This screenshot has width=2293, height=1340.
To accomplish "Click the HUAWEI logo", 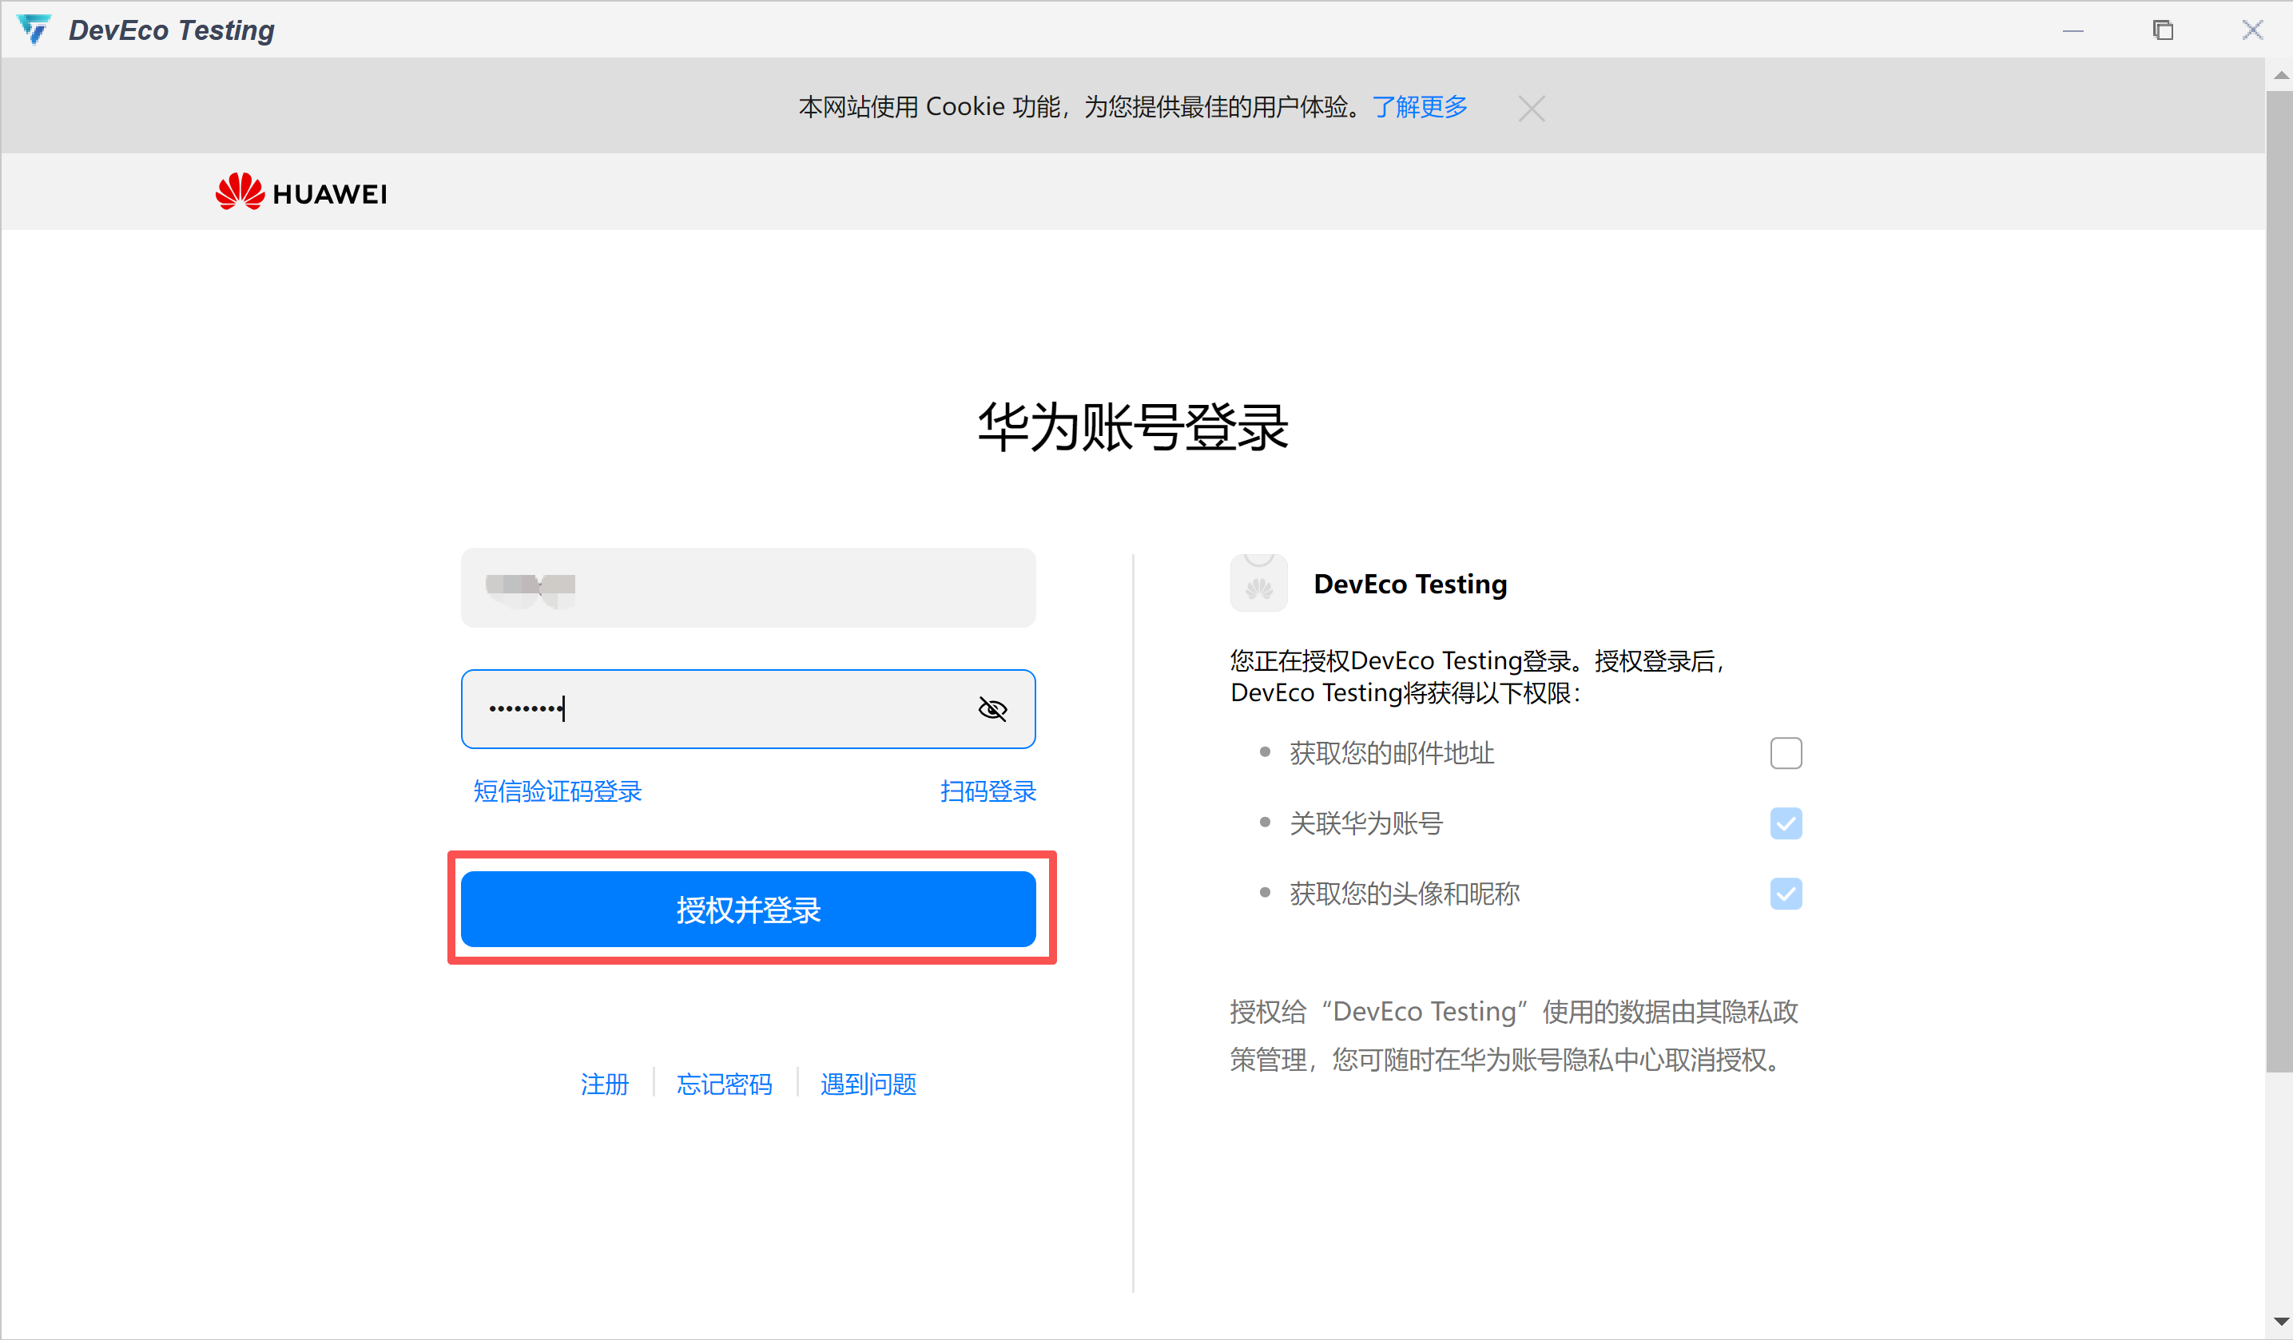I will (x=301, y=192).
